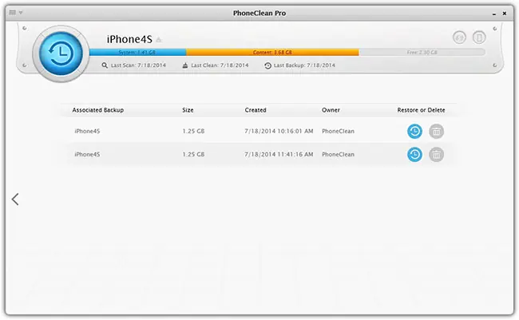Click the 7/18/2014 10:16:01 AM created date
519x320 pixels.
pos(279,131)
